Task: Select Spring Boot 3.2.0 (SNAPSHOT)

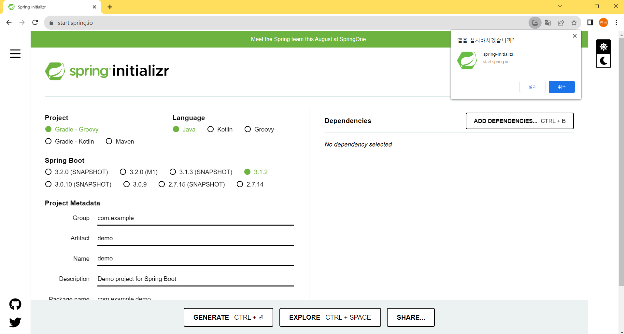Action: pyautogui.click(x=77, y=172)
